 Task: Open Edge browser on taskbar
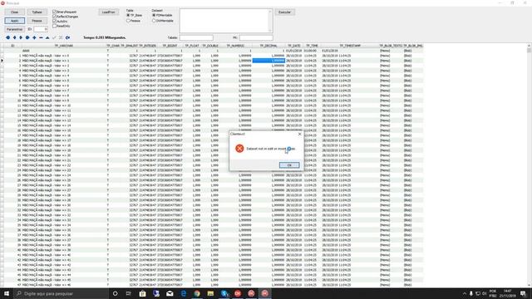[183, 293]
